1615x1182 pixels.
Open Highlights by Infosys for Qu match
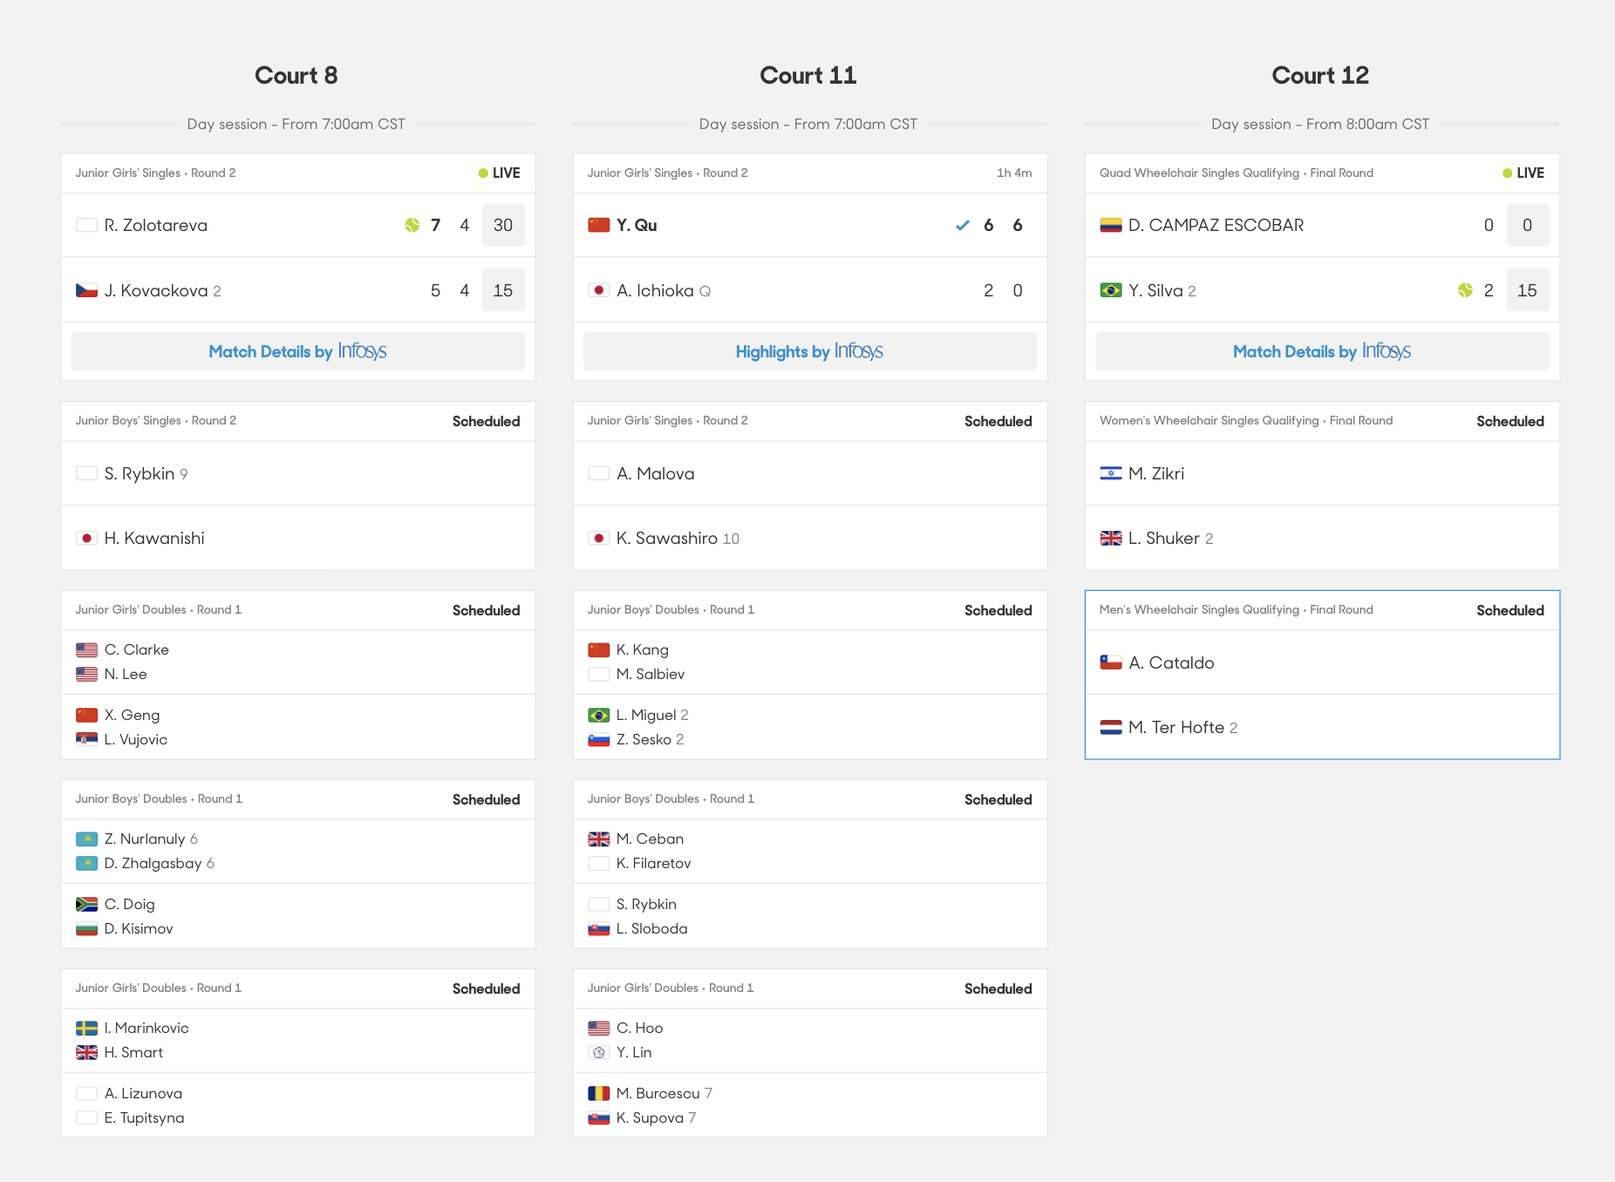click(809, 351)
